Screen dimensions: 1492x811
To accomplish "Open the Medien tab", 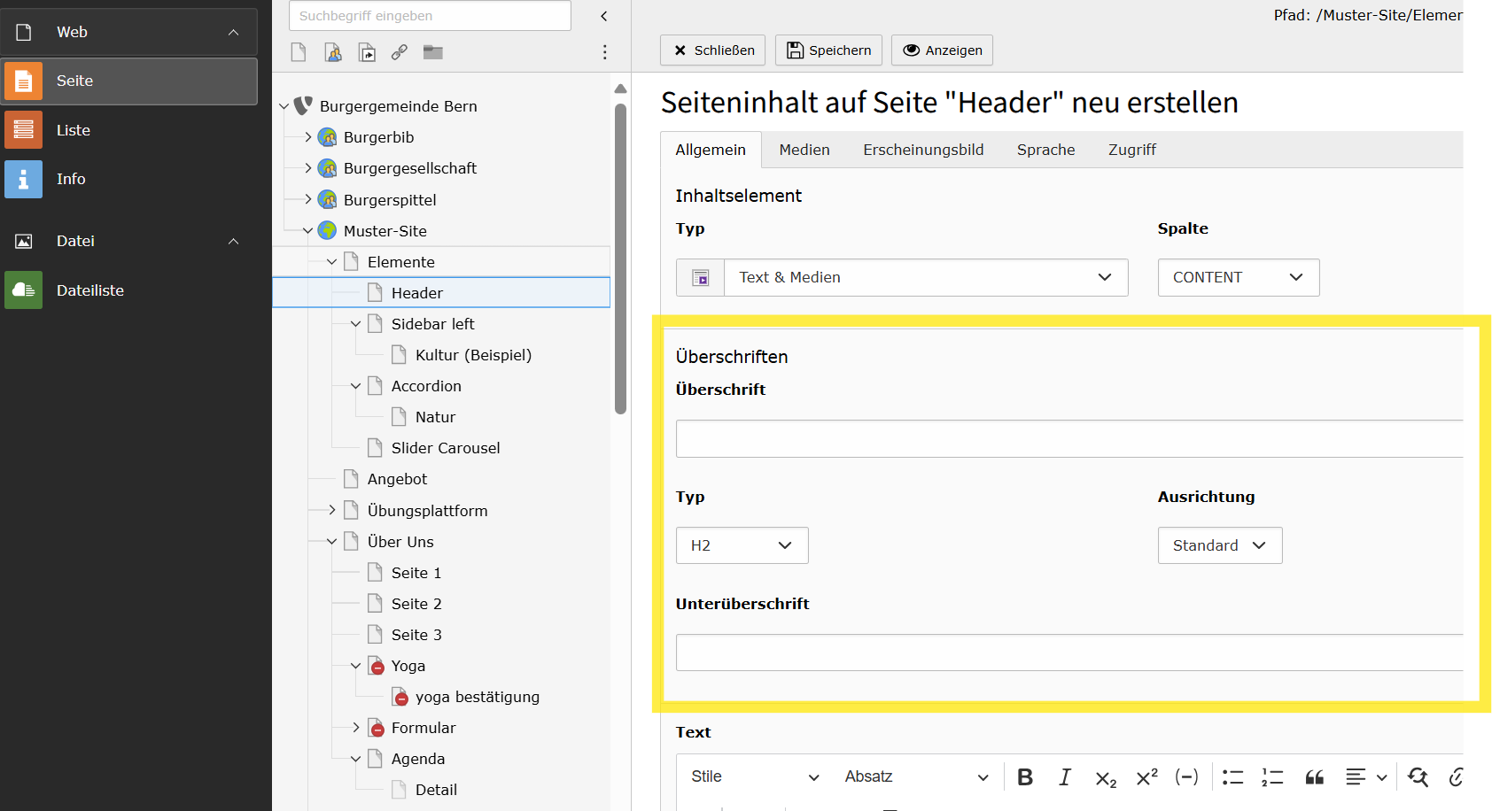I will [x=804, y=150].
